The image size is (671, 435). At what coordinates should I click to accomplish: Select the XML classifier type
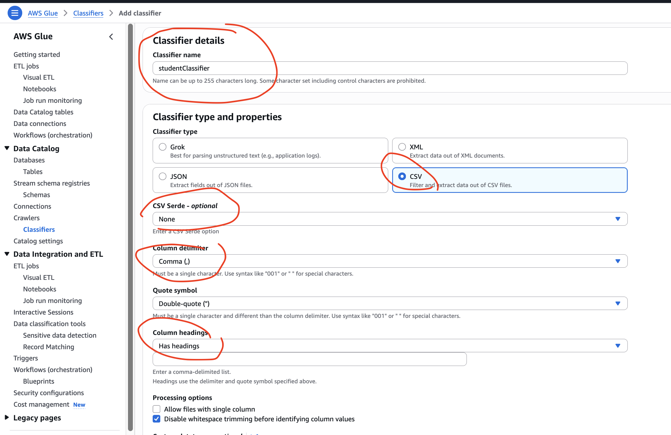[x=402, y=147]
